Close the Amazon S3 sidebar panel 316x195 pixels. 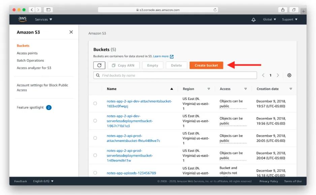click(x=71, y=32)
